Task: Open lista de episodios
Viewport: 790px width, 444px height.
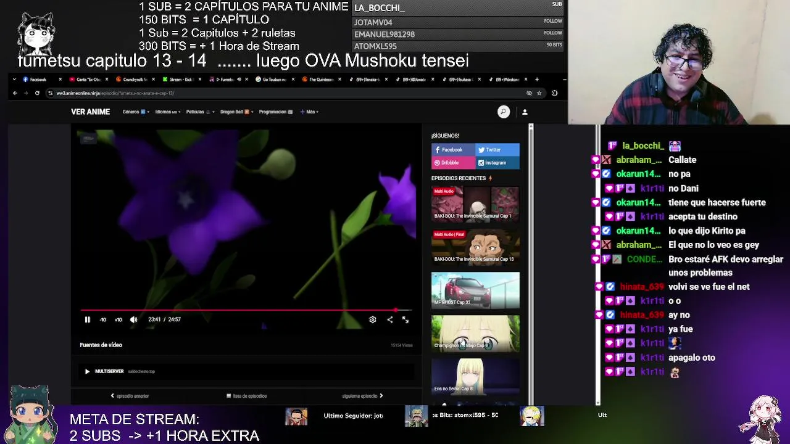Action: pyautogui.click(x=246, y=396)
